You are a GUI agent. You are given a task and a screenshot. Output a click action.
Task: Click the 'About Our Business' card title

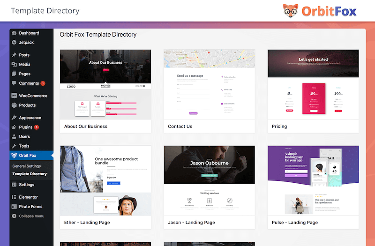(x=86, y=126)
